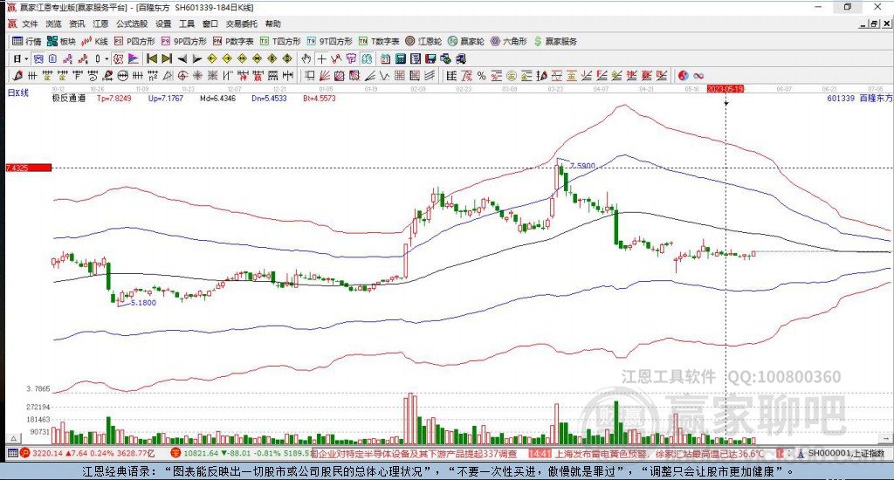Open the 浏览 menu
The width and height of the screenshot is (894, 480).
[53, 24]
